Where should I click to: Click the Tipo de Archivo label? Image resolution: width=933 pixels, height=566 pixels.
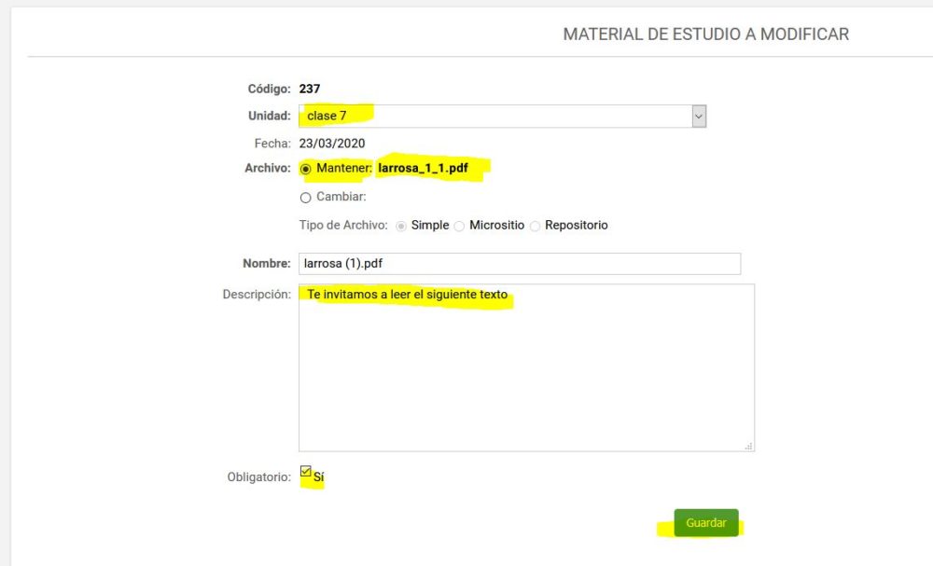pyautogui.click(x=342, y=226)
